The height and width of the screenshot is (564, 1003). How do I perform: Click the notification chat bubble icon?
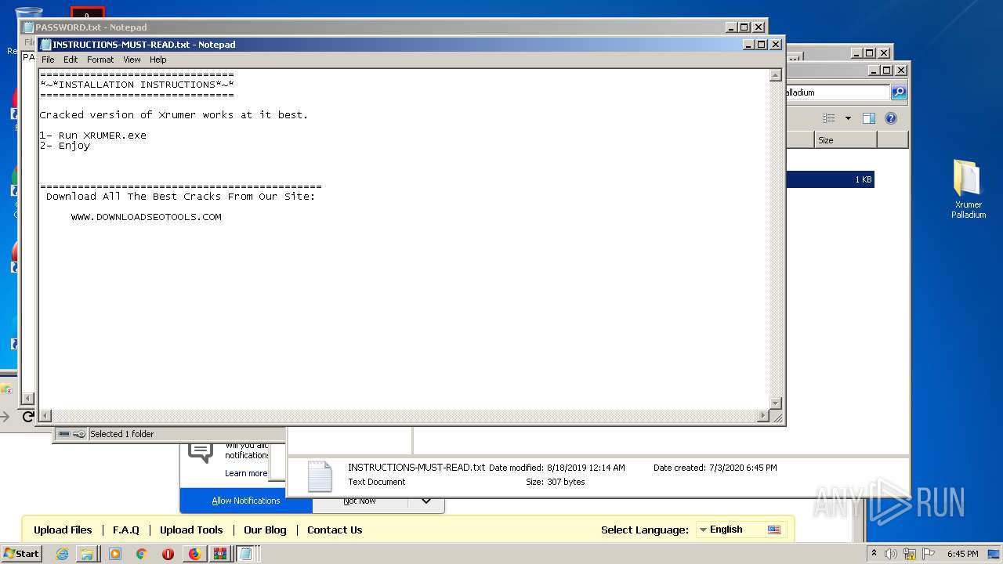pyautogui.click(x=201, y=452)
